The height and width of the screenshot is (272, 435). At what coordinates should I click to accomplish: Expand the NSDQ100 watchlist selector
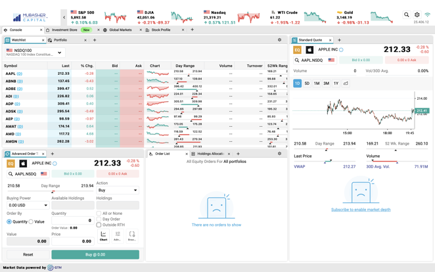(x=59, y=53)
